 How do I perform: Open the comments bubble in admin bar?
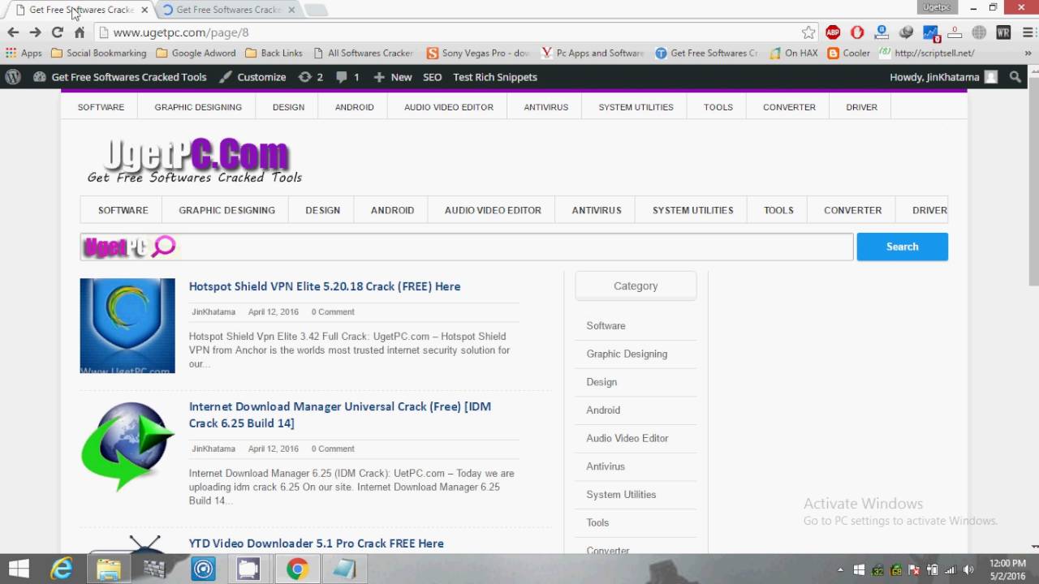coord(347,77)
